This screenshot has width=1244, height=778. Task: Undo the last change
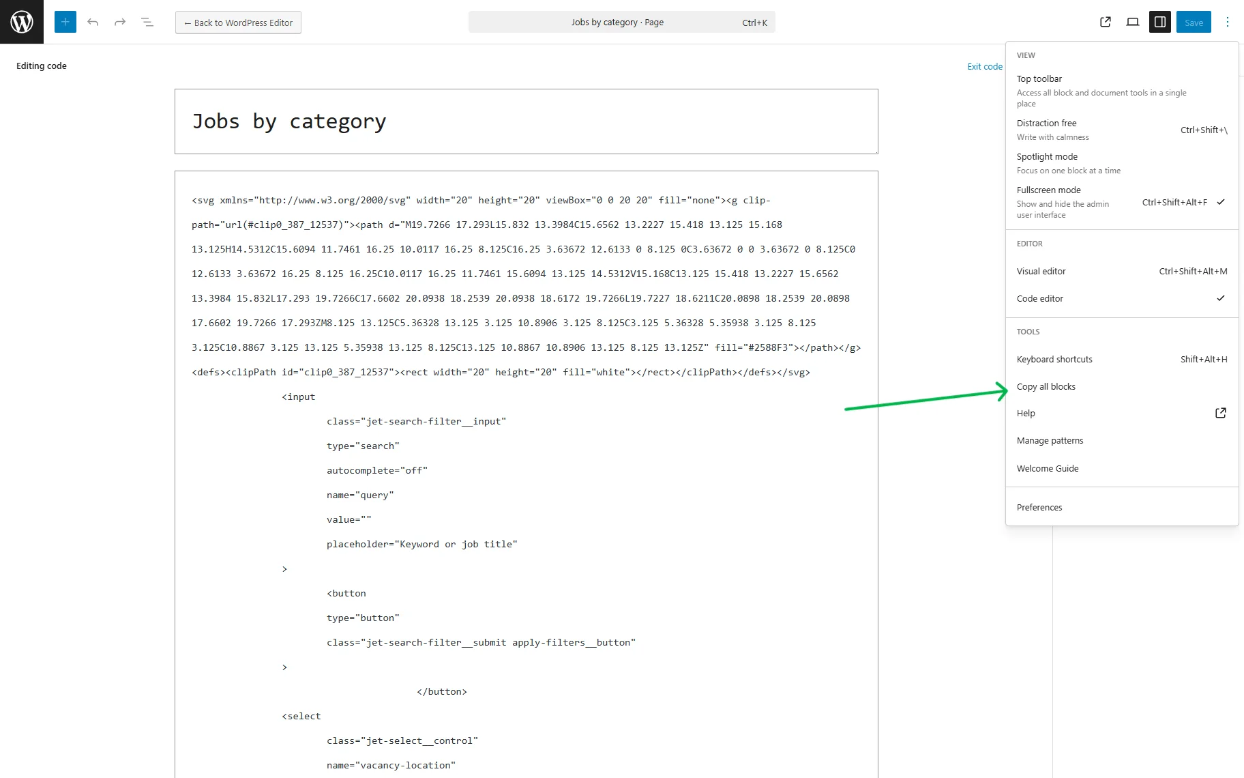point(93,22)
